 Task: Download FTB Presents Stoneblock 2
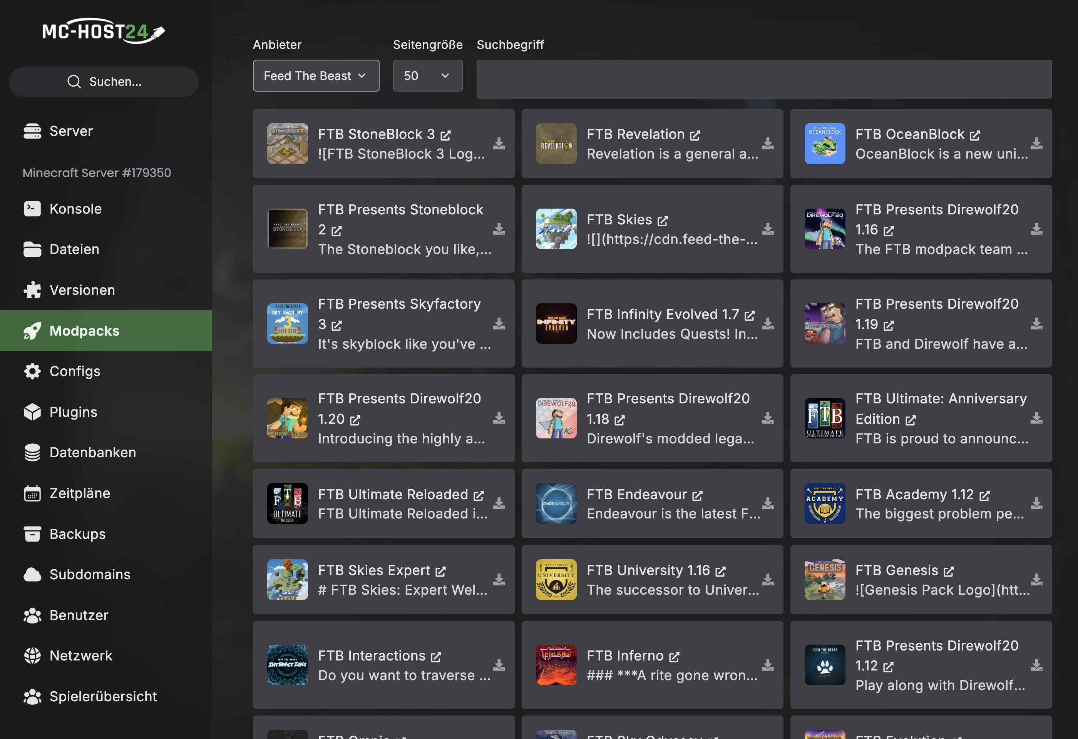pyautogui.click(x=499, y=229)
